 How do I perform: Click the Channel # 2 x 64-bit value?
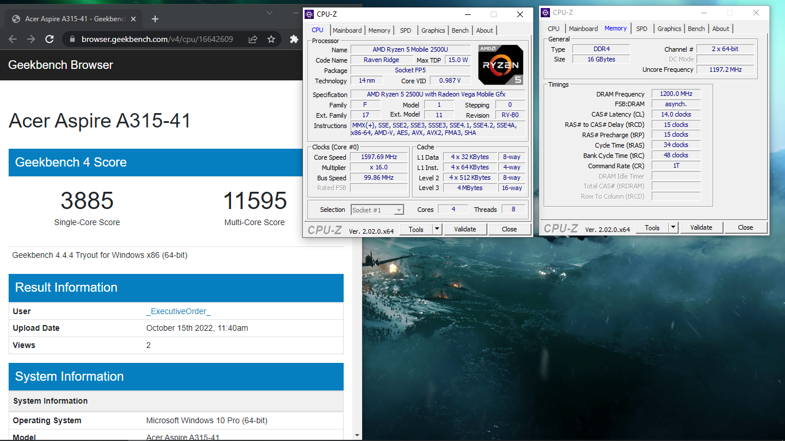[x=725, y=49]
